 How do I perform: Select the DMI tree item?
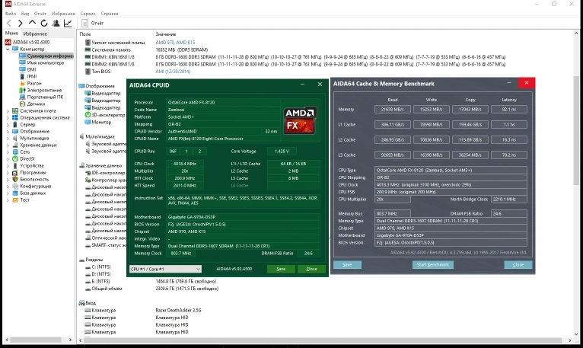point(31,69)
